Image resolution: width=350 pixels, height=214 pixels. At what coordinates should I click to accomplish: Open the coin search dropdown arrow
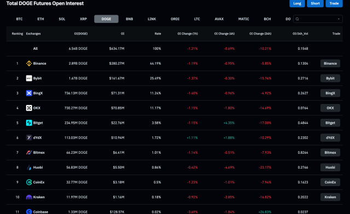point(339,19)
